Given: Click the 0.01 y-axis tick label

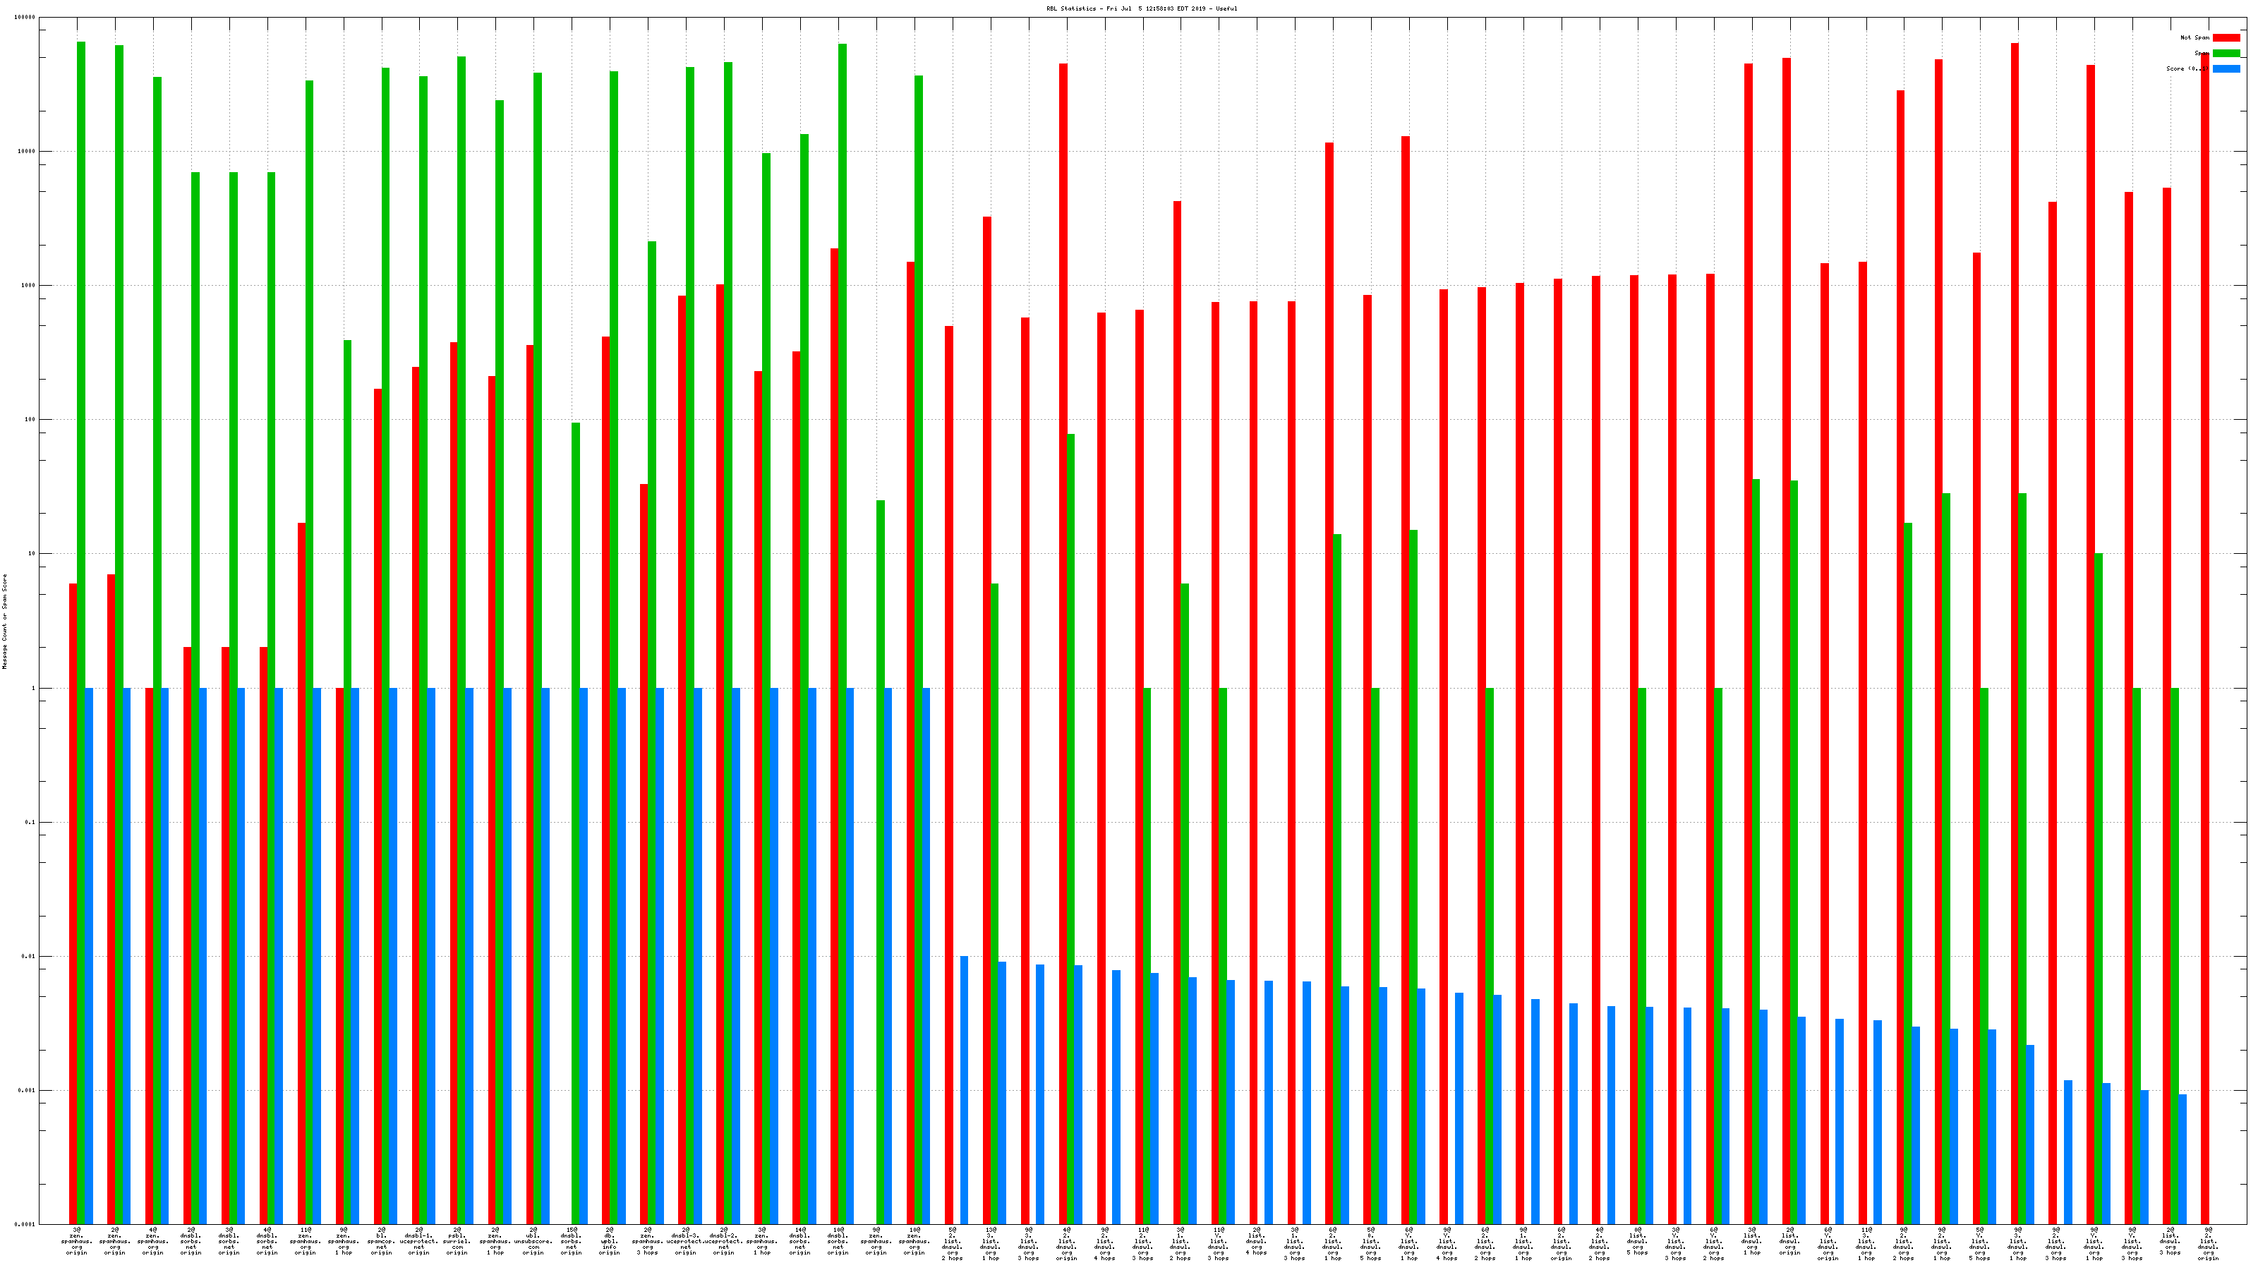Looking at the screenshot, I should pyautogui.click(x=29, y=956).
